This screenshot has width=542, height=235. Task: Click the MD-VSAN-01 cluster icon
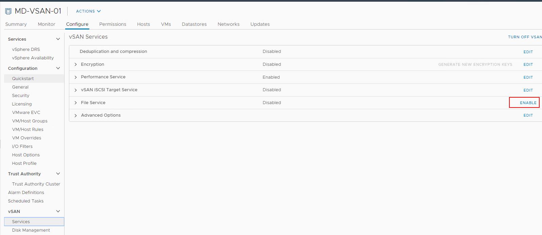(x=8, y=11)
